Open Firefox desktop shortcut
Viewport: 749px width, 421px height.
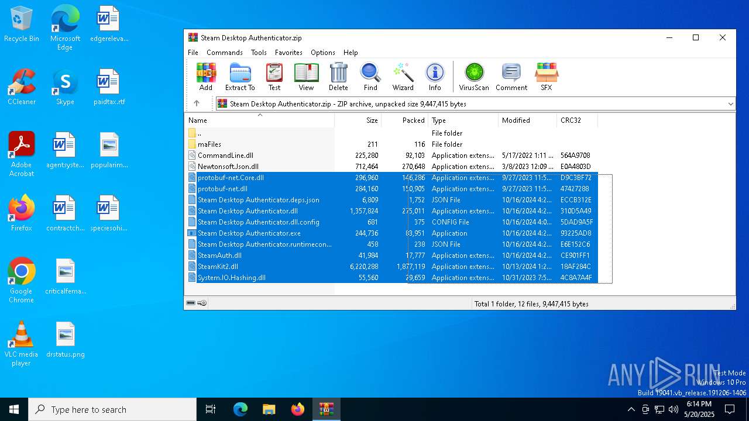coord(22,214)
